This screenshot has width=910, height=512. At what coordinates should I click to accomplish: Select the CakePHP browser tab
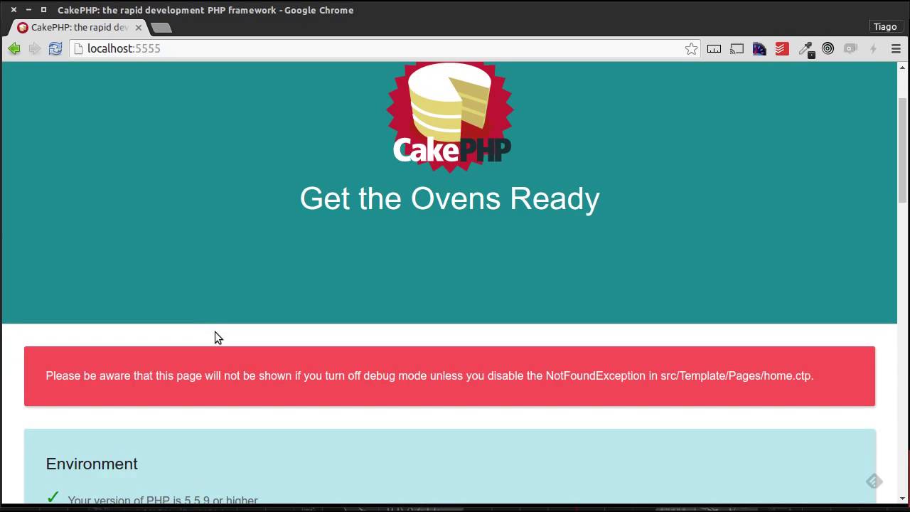click(80, 27)
